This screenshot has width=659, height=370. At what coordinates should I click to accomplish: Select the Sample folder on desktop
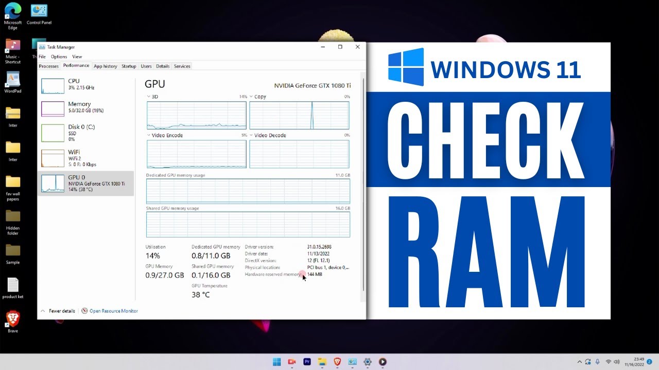13,254
